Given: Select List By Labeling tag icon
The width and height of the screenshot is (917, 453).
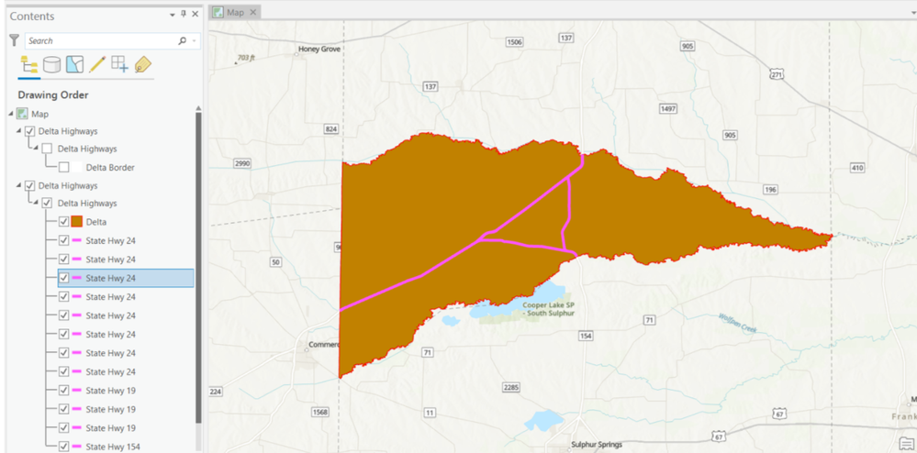Looking at the screenshot, I should [x=142, y=64].
